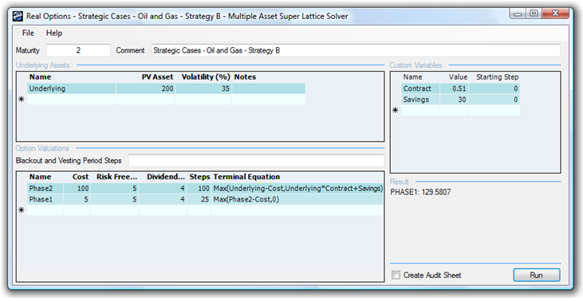Click the new-row asterisk in Option Valuations

[22, 210]
